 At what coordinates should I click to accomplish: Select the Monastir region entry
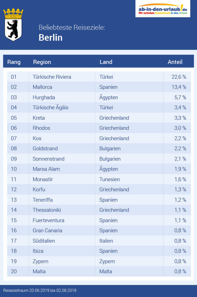click(43, 179)
